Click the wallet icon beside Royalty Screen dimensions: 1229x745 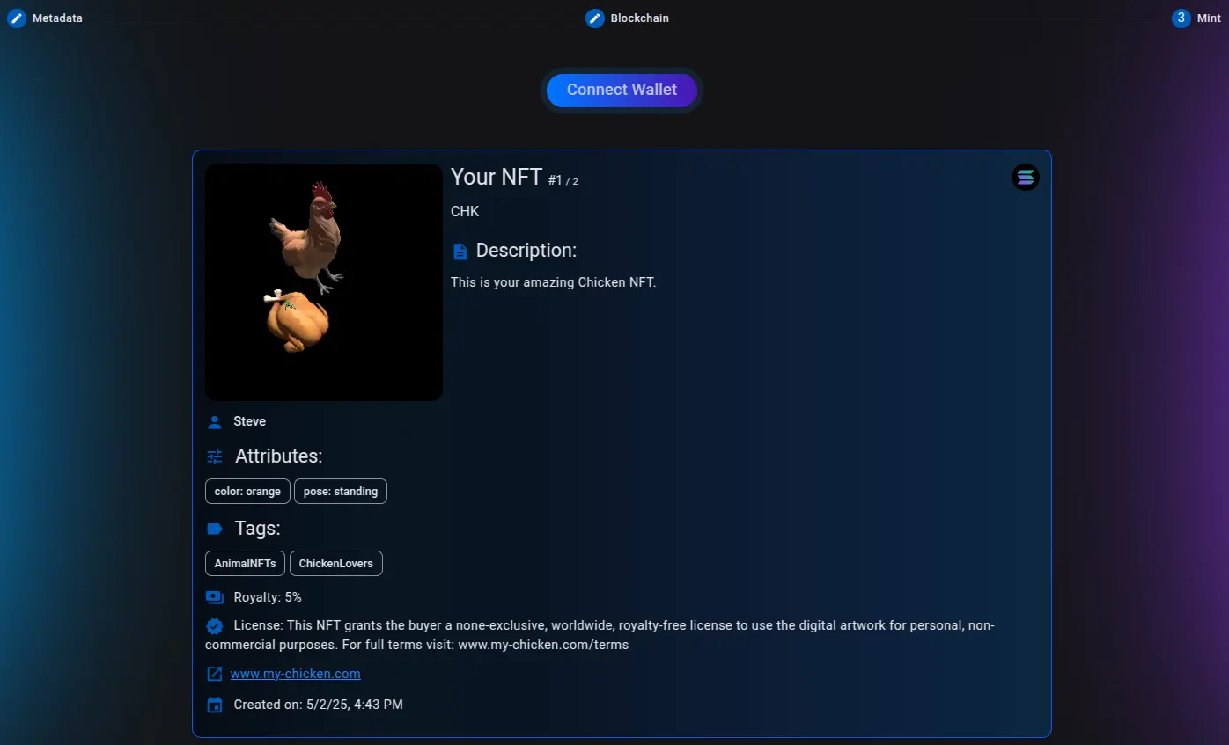pyautogui.click(x=214, y=596)
